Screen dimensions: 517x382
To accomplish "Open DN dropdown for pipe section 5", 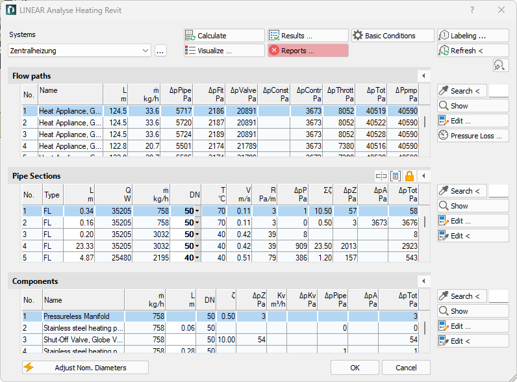I will tap(197, 258).
